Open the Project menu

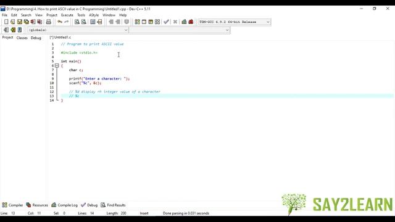click(x=52, y=15)
